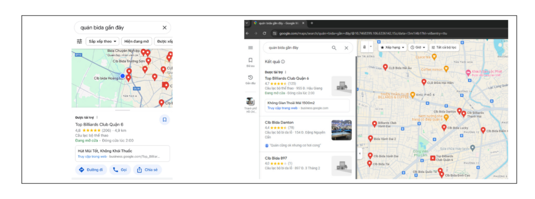Click the browser address bar URL
Screen dimensions: 535x199
(363, 33)
